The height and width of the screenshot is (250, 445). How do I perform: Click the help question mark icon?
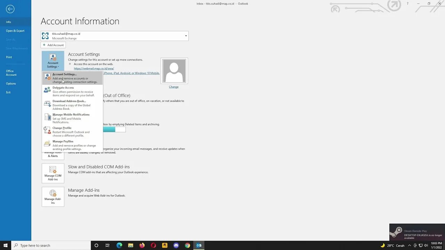(x=407, y=3)
